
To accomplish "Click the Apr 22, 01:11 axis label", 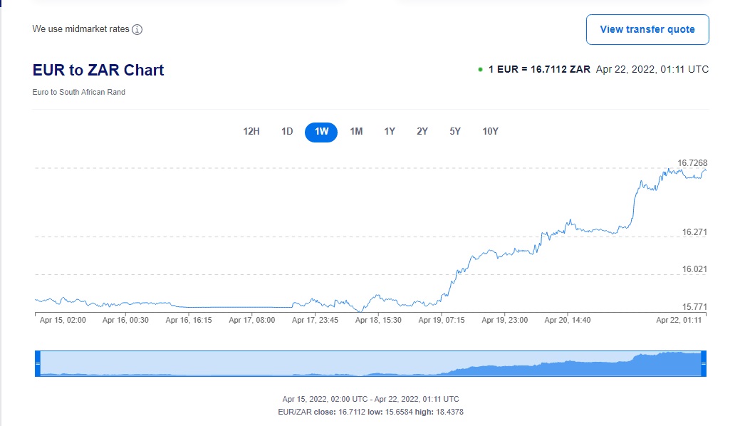I will pyautogui.click(x=679, y=321).
